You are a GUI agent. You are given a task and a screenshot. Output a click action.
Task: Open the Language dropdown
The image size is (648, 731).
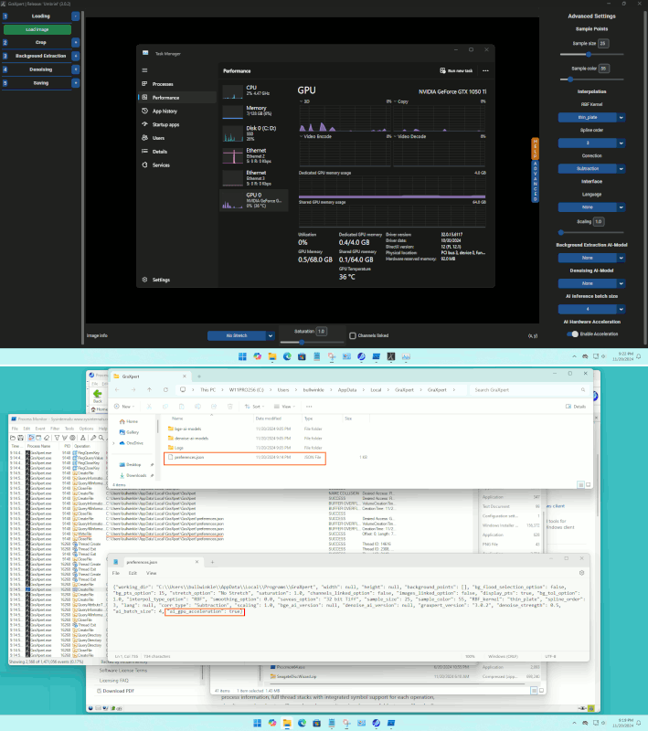point(591,207)
